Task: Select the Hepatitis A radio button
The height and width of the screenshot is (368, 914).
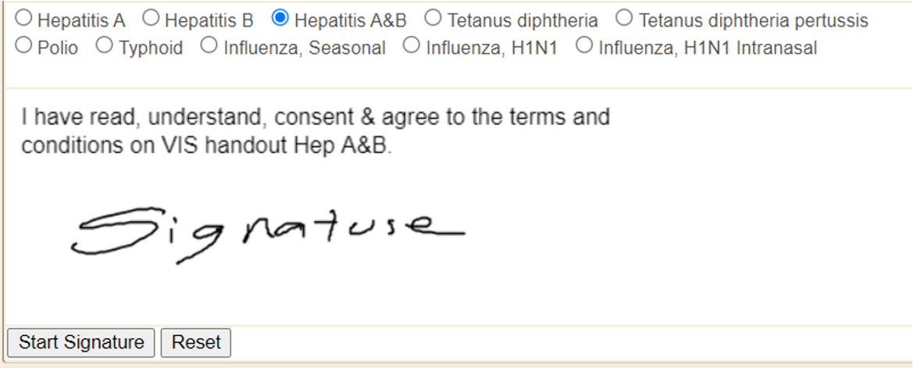Action: click(x=24, y=17)
